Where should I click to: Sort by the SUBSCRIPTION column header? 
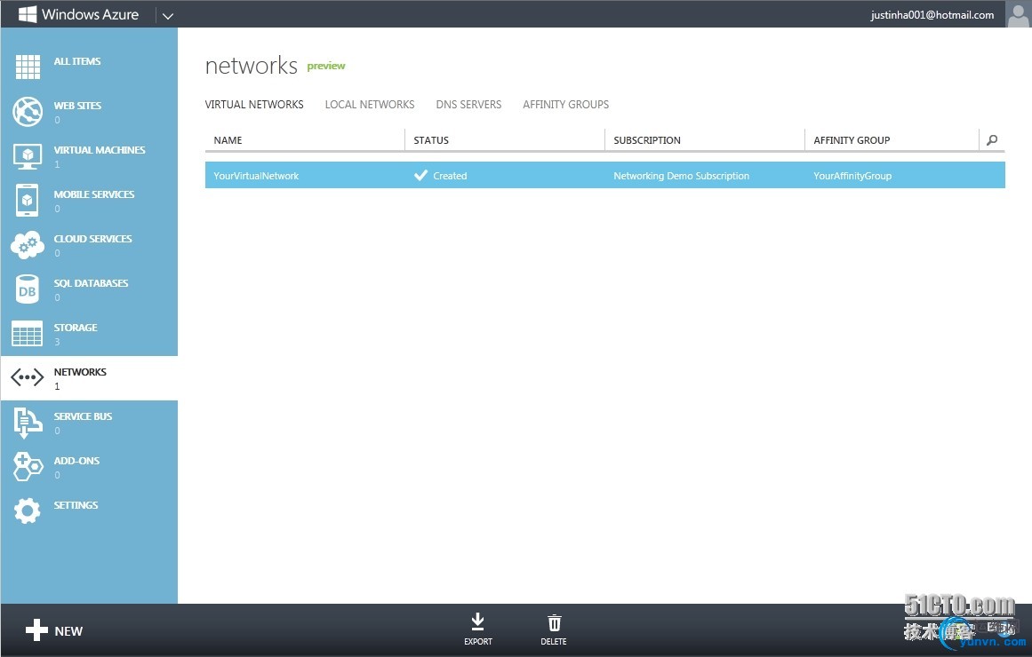click(647, 140)
